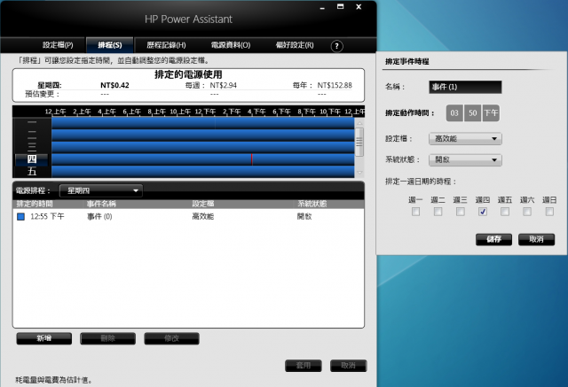Expand the 電源排程 星期四 dropdown
The height and width of the screenshot is (387, 568).
coord(100,190)
